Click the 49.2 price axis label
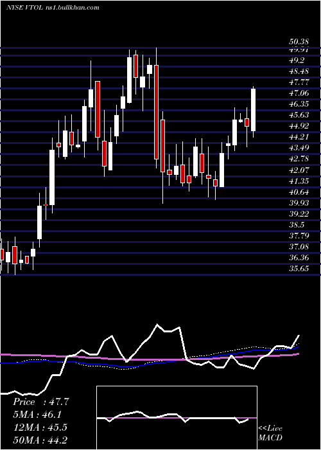The width and height of the screenshot is (321, 450). [x=297, y=60]
